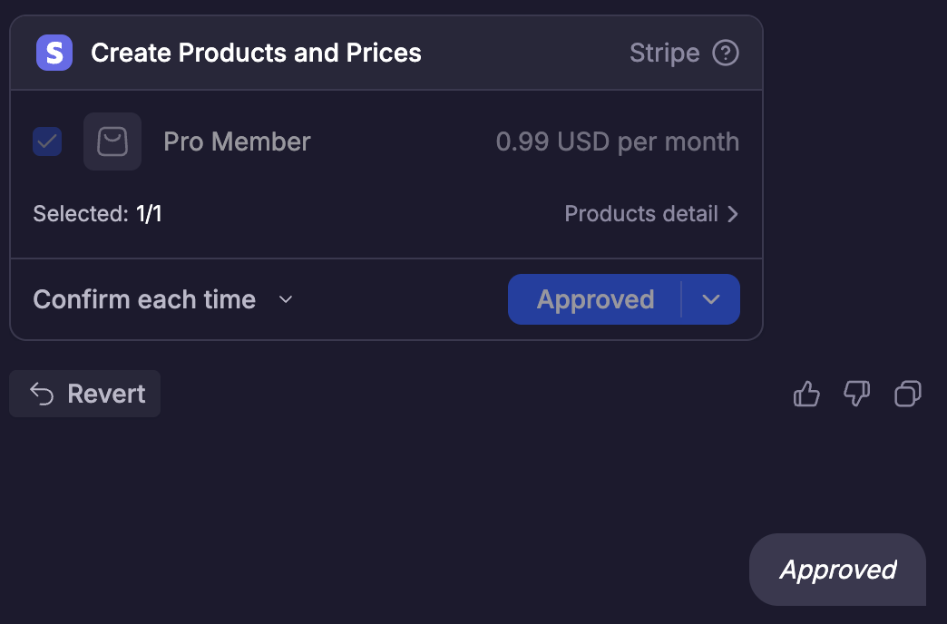
Task: Click the shopping bag product icon
Action: (112, 141)
